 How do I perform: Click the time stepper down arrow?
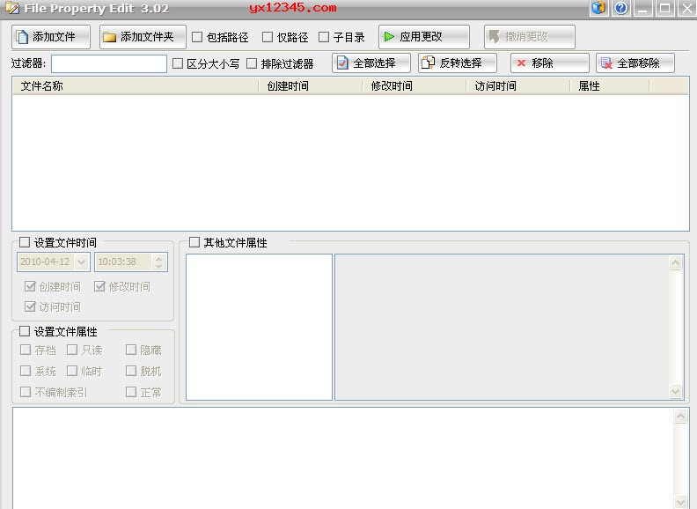coord(159,266)
